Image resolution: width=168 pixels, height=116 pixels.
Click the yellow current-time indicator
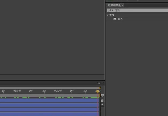[x=97, y=91]
